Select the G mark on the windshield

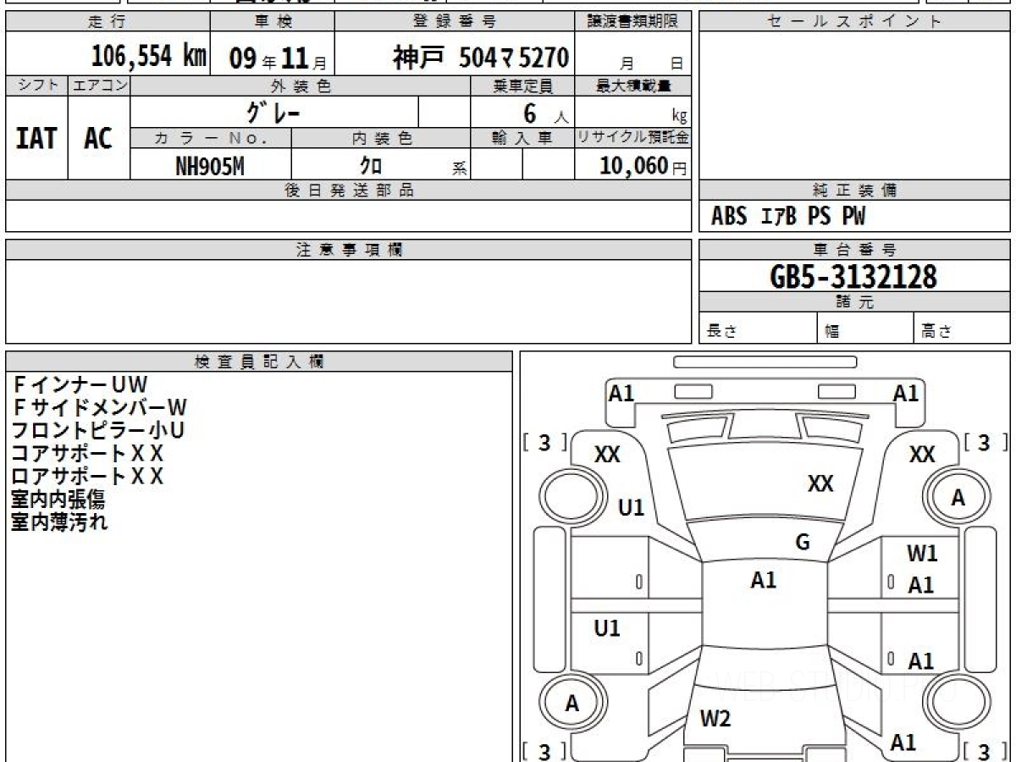click(x=803, y=543)
